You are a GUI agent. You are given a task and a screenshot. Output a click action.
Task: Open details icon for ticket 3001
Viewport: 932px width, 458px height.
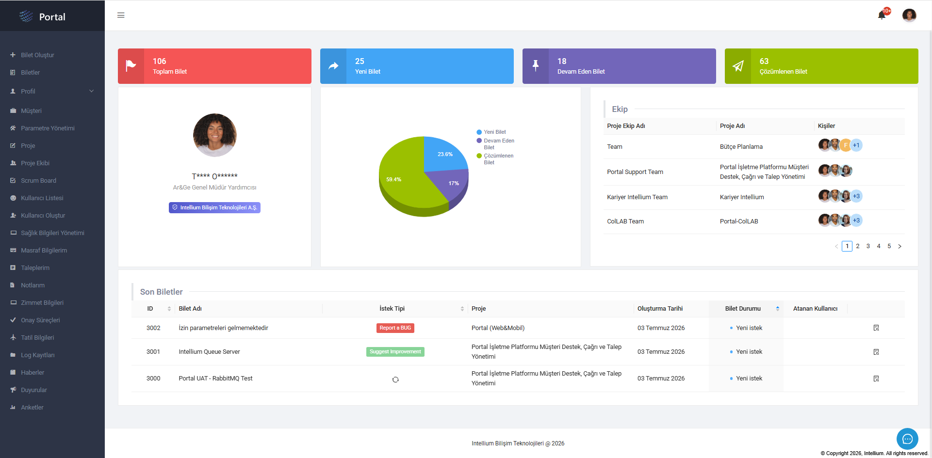876,352
